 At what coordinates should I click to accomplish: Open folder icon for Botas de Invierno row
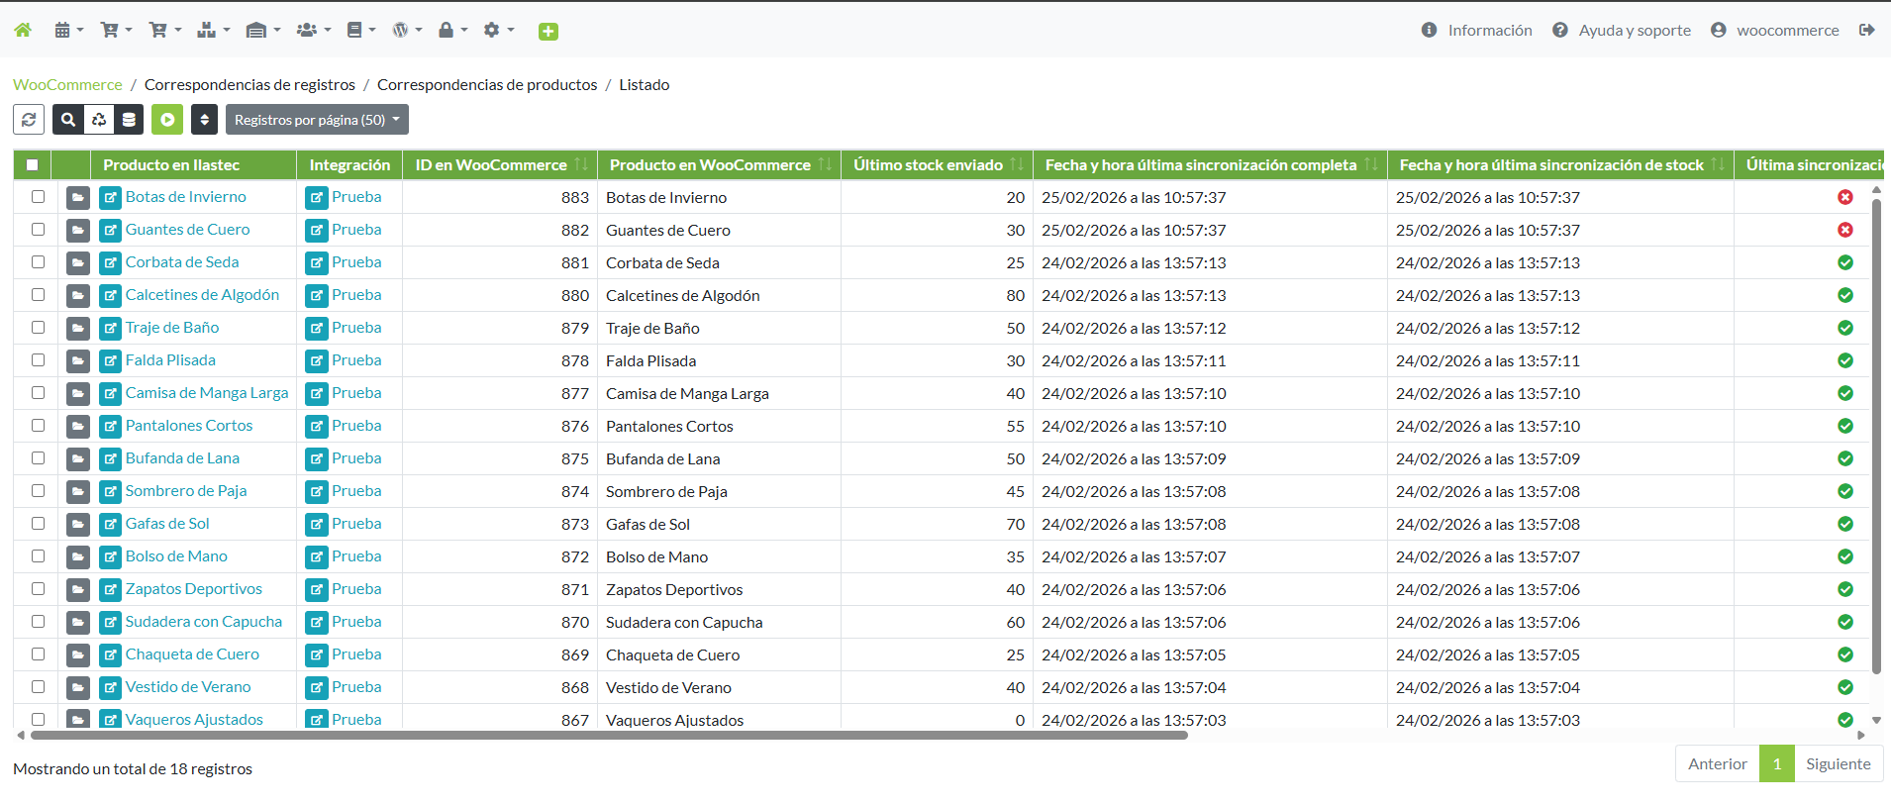tap(78, 197)
